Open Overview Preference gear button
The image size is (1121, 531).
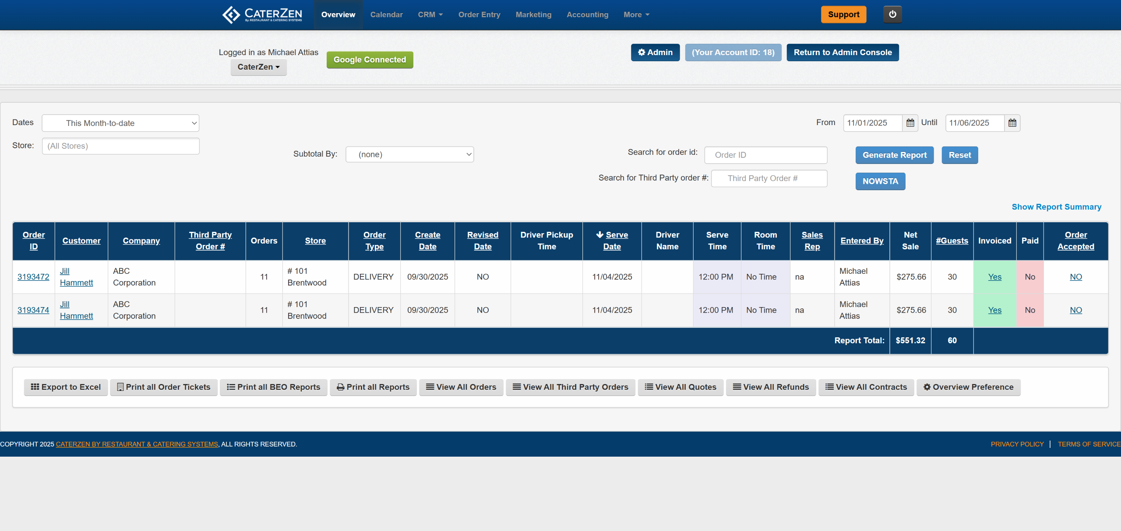pos(968,387)
